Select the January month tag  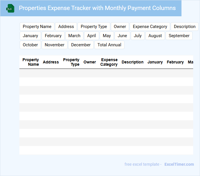30,36
